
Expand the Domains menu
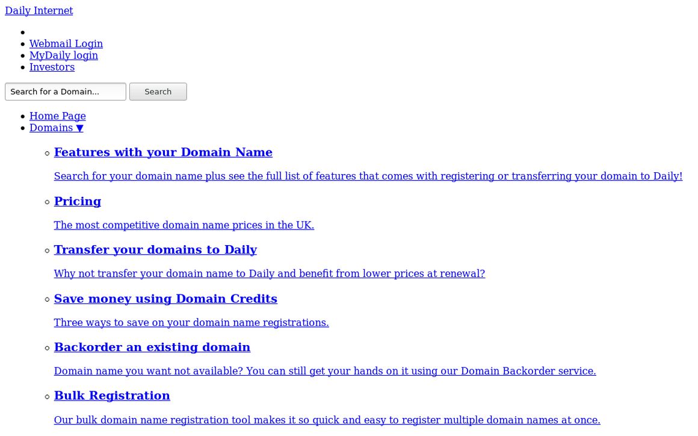click(x=56, y=128)
